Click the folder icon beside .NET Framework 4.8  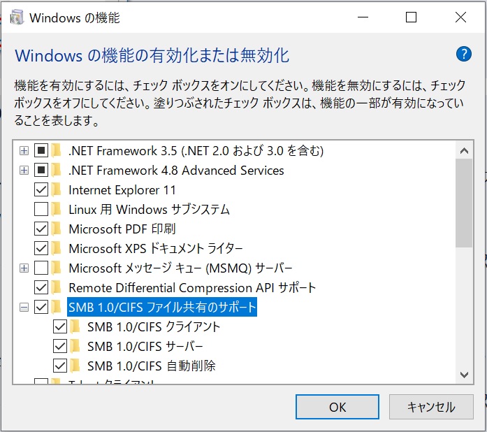coord(56,170)
